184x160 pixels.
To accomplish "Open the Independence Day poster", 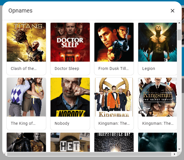I will click(x=114, y=142).
